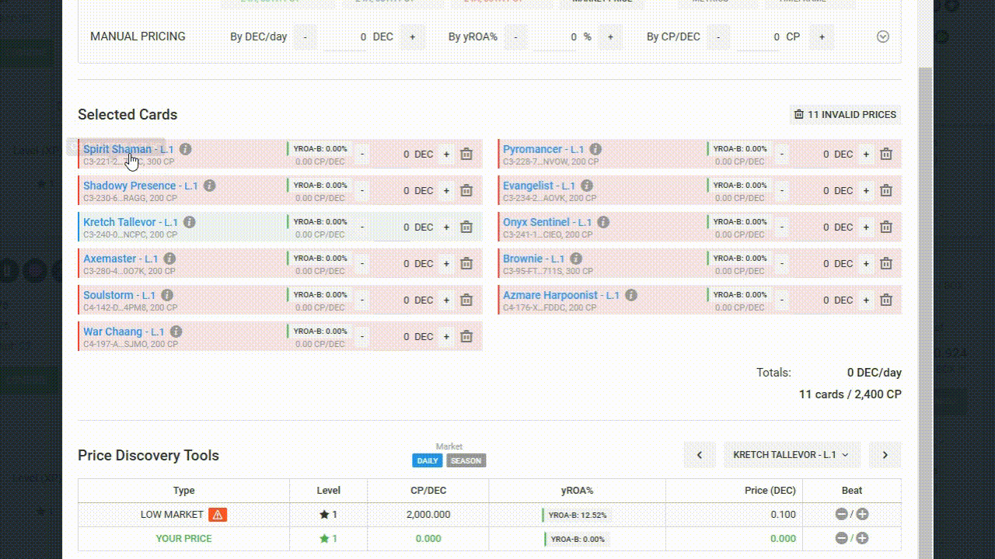The image size is (995, 559).
Task: Remove Shadowy Presence with its trash icon
Action: click(x=466, y=190)
